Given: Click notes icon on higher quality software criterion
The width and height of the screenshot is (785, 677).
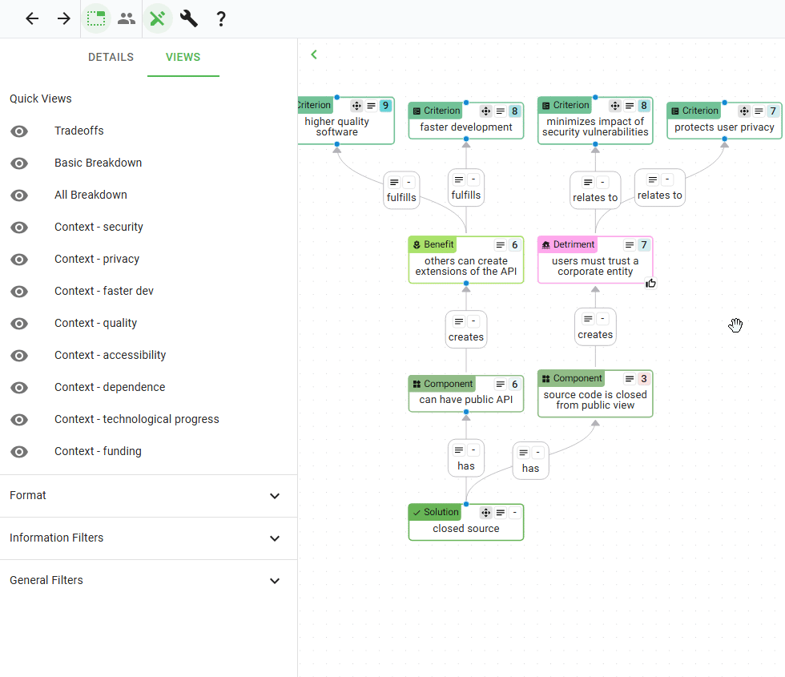Looking at the screenshot, I should [371, 106].
